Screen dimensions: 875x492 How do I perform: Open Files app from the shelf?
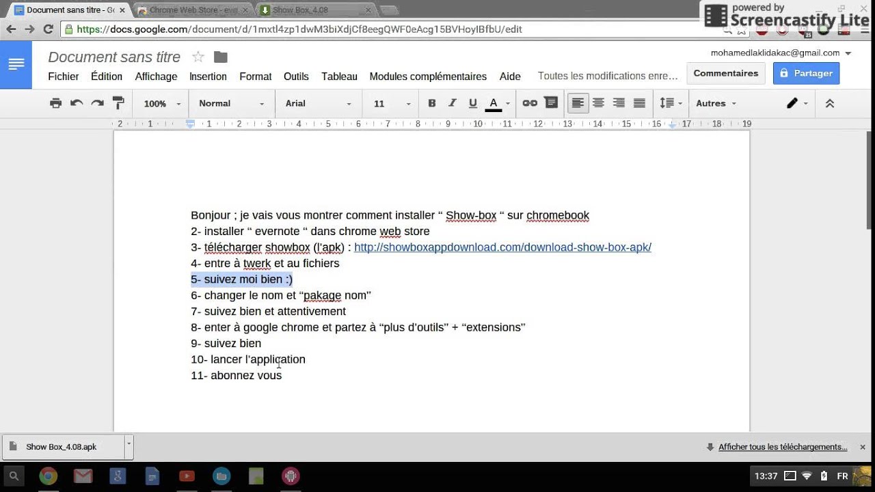point(221,476)
